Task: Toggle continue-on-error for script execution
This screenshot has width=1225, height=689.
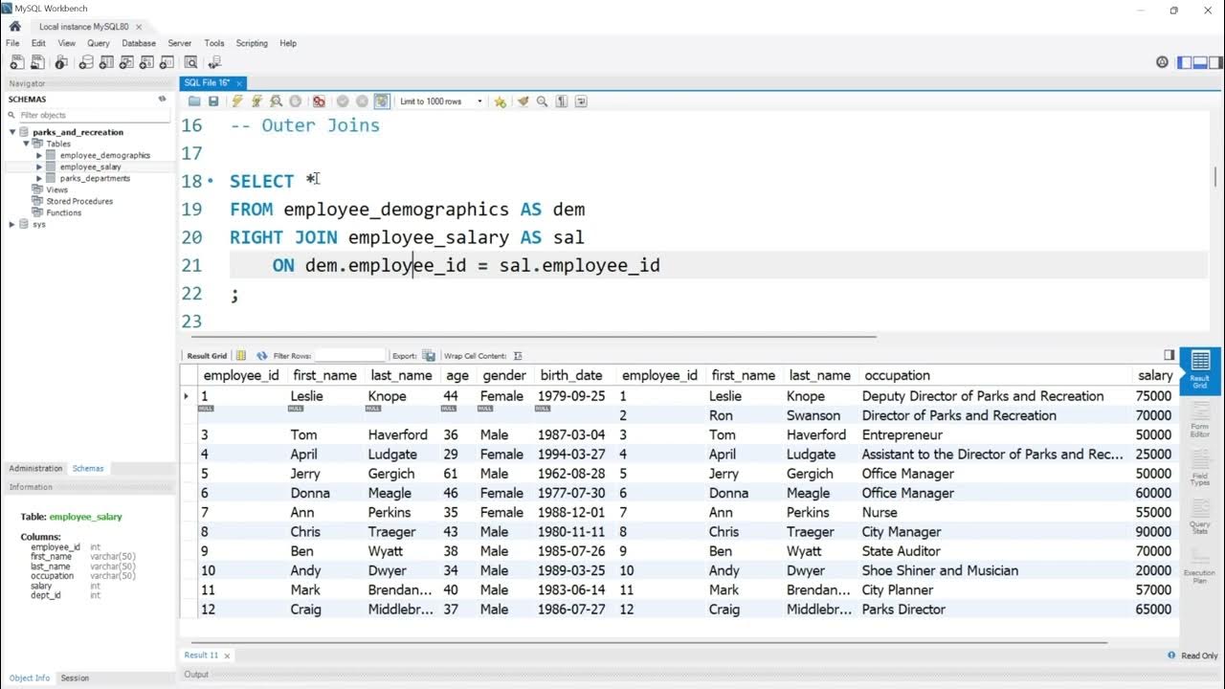Action: point(319,101)
